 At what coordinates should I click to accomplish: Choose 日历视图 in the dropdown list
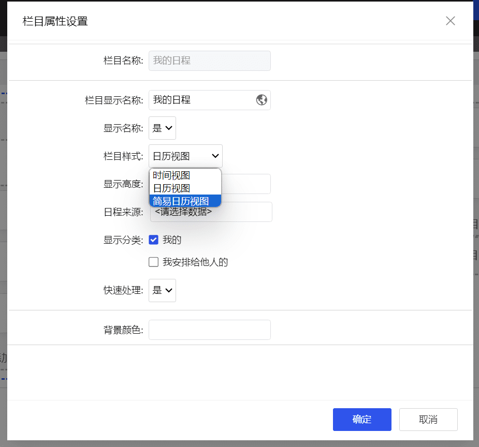pos(185,188)
